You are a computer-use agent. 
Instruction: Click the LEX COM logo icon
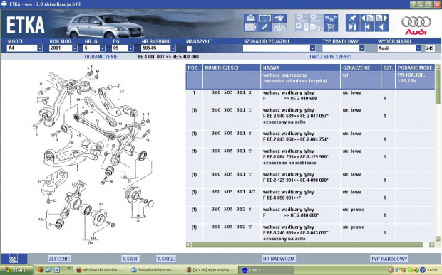14,259
